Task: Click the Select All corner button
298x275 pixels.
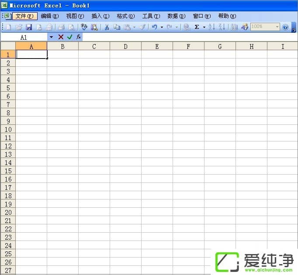Action: (x=8, y=46)
